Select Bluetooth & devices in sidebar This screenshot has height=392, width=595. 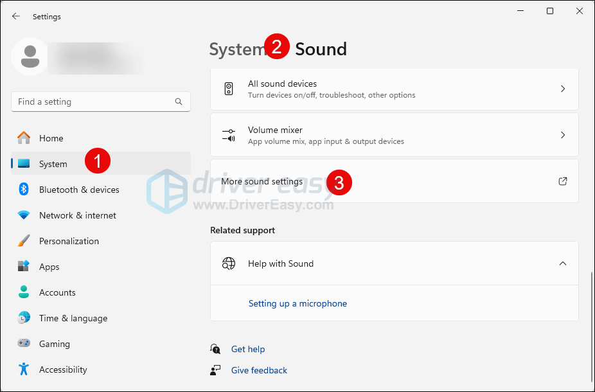[78, 190]
